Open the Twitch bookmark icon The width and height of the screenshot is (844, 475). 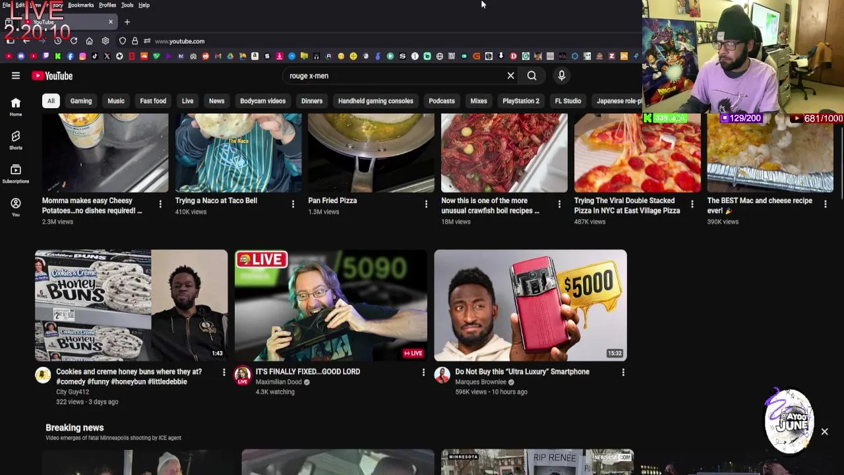45,56
